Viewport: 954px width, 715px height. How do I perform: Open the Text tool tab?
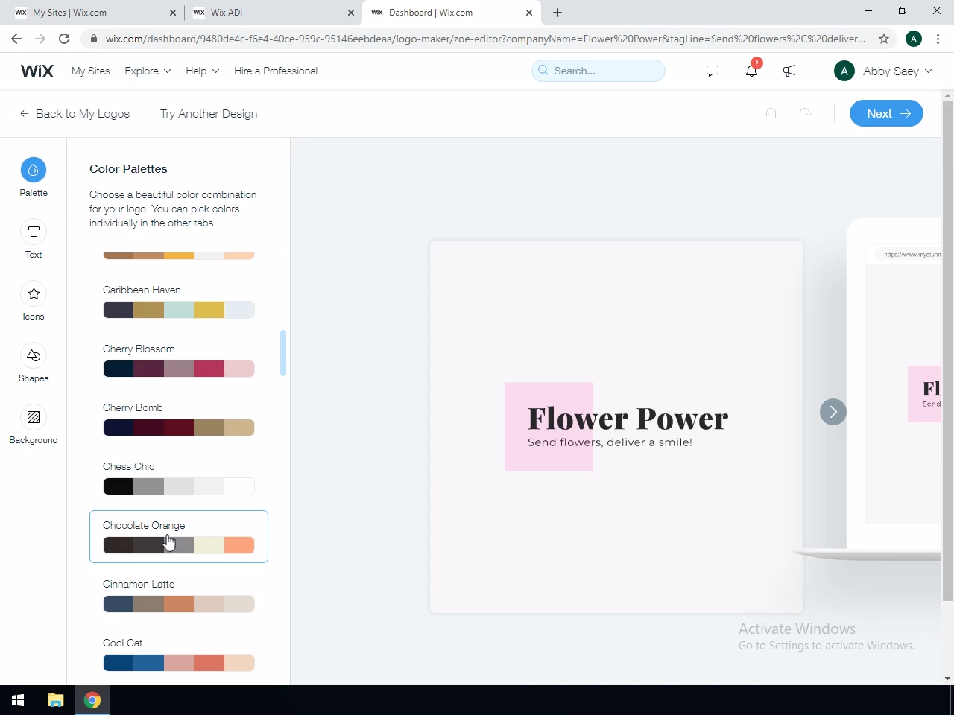pyautogui.click(x=34, y=239)
